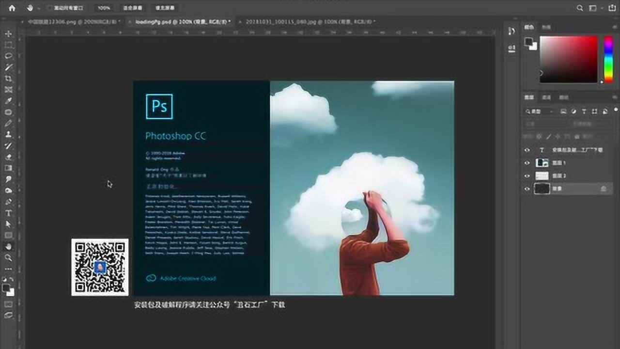The height and width of the screenshot is (349, 620).
Task: Select the Zoom tool in toolbar
Action: (x=8, y=257)
